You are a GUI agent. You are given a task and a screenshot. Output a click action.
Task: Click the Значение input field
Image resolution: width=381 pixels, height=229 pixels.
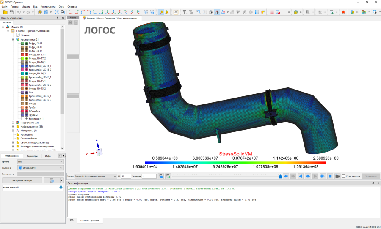click(x=149, y=176)
